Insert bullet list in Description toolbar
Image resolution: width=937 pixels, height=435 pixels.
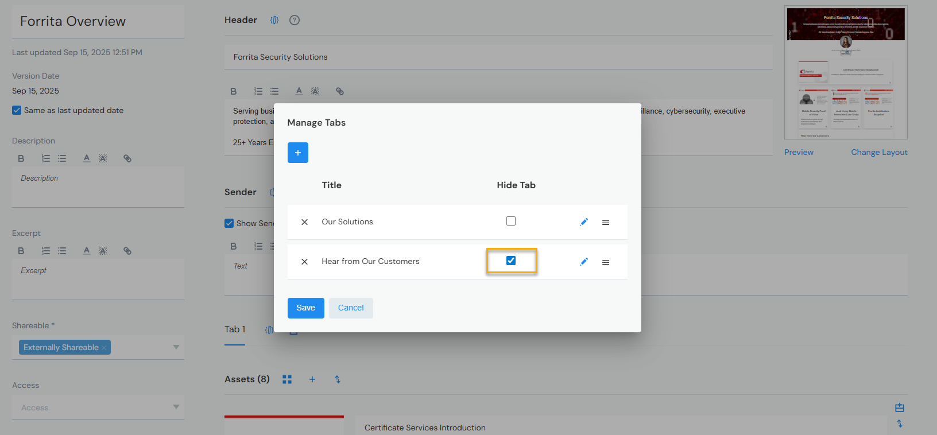click(62, 158)
